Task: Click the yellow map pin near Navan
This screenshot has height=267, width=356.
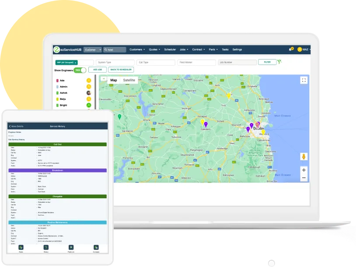Action: click(229, 96)
